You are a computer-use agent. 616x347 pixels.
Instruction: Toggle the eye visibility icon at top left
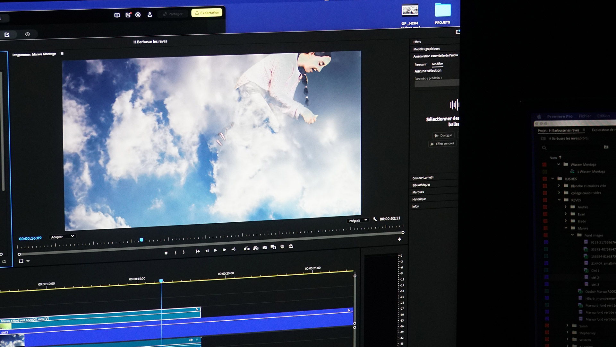pos(28,34)
